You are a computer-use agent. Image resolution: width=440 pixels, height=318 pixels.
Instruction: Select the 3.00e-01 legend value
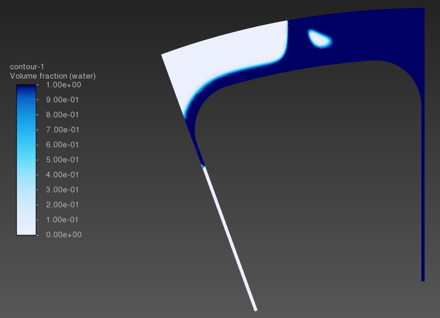(63, 190)
